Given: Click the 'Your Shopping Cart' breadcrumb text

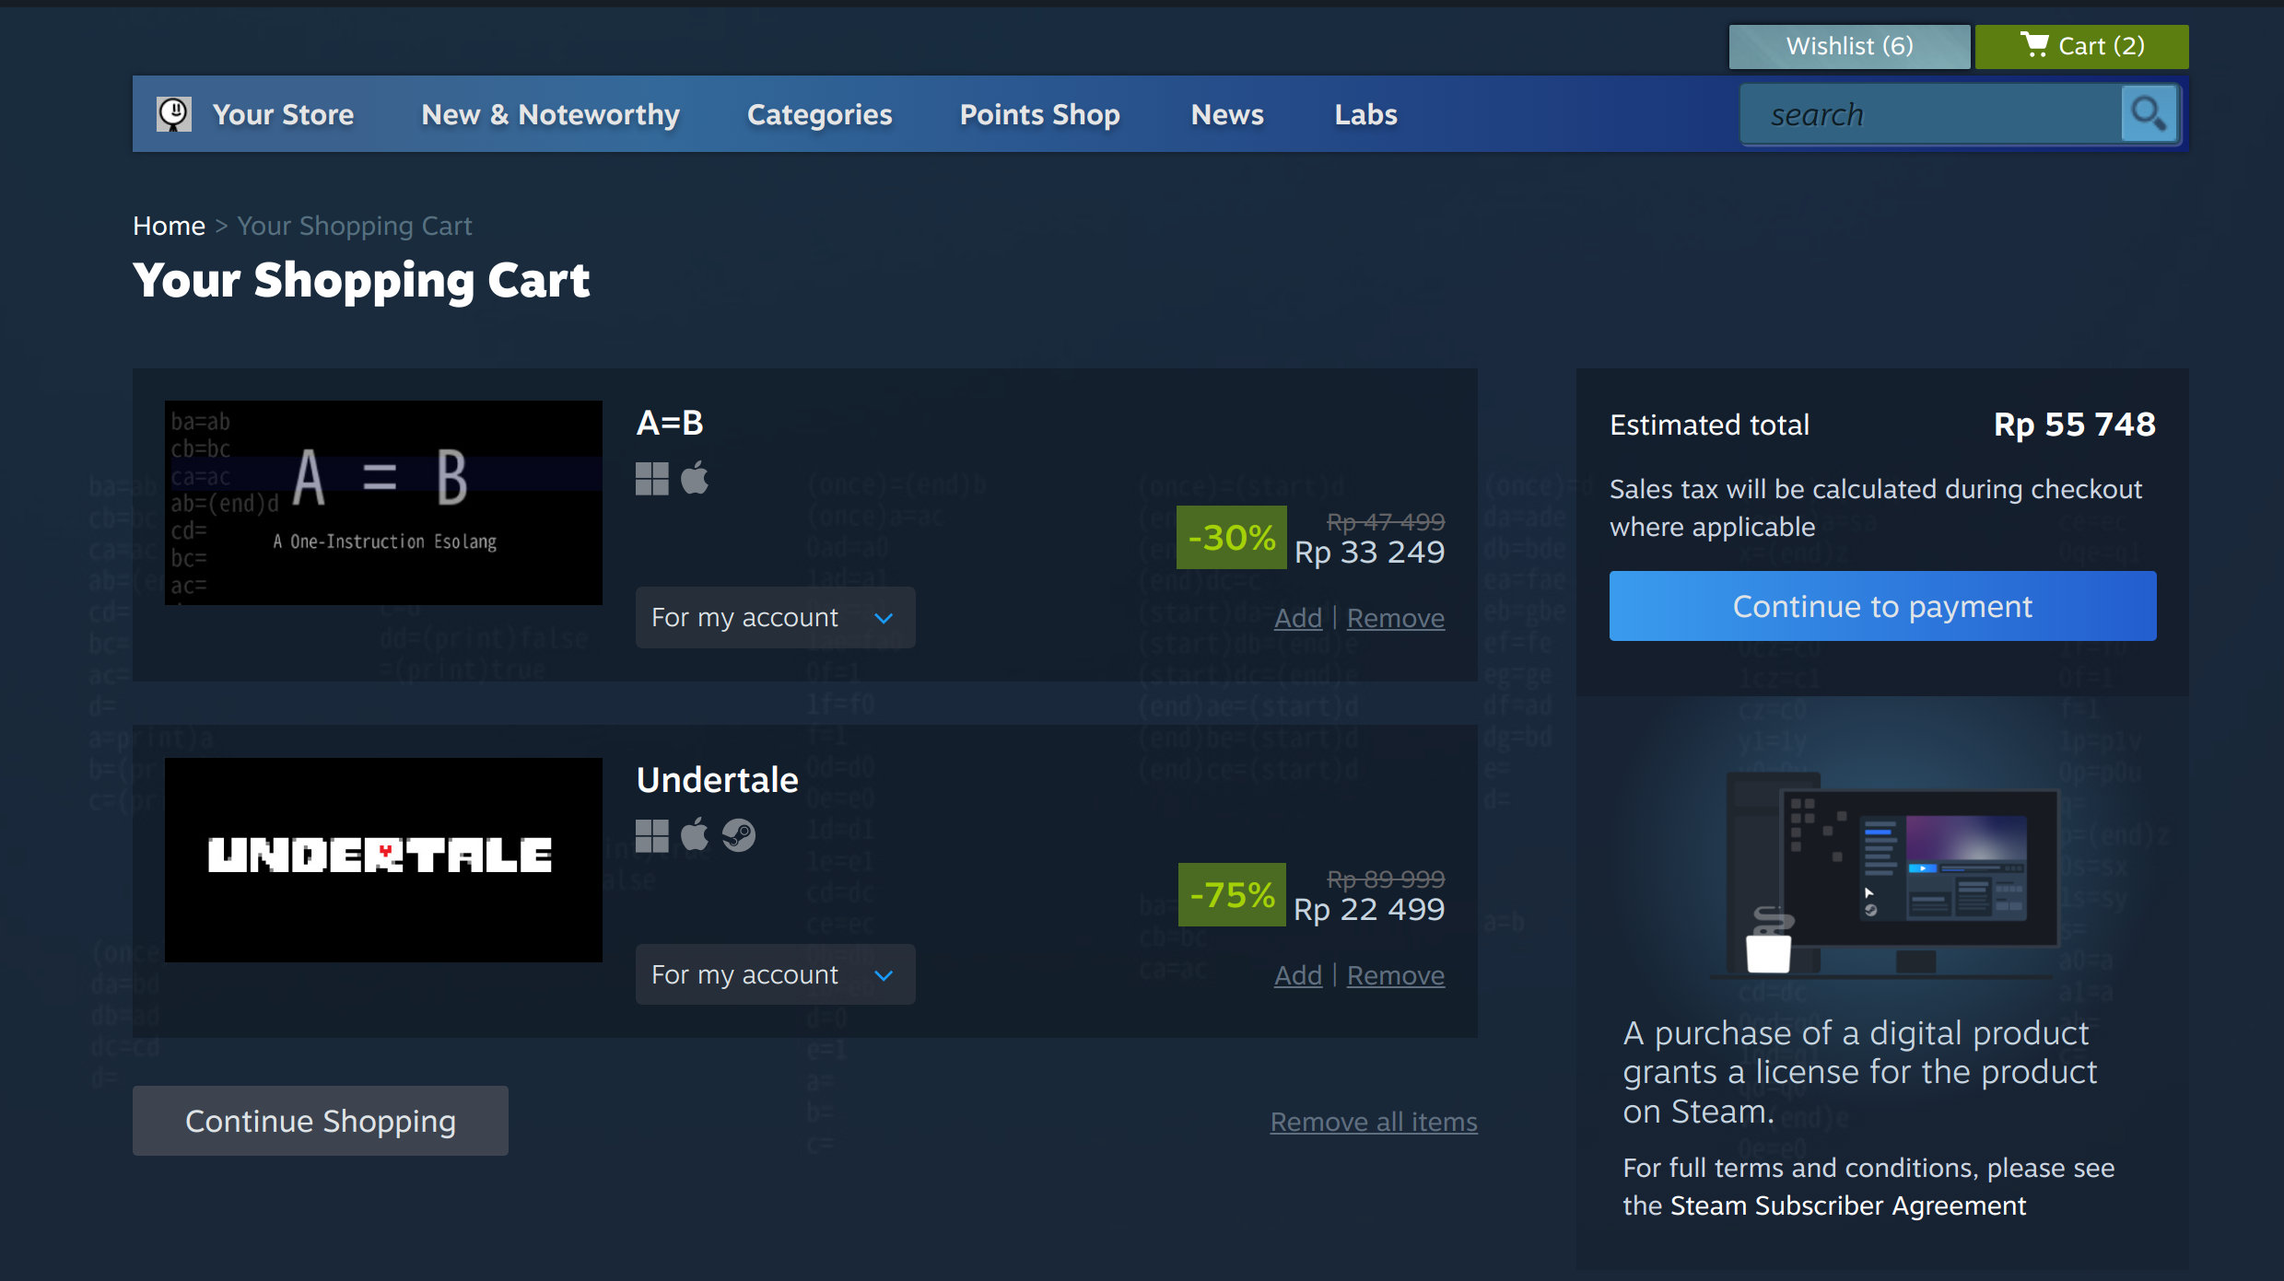Looking at the screenshot, I should click(x=354, y=226).
